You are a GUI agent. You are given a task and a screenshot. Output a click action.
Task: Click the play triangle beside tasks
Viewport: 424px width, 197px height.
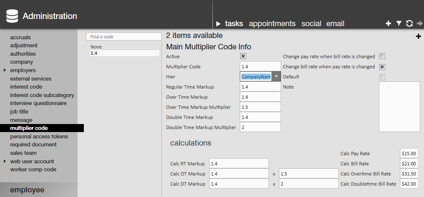pyautogui.click(x=218, y=24)
